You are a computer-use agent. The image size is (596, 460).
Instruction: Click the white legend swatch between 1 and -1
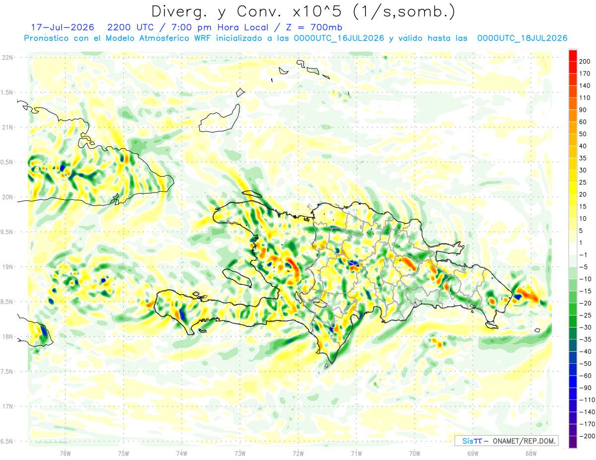(x=573, y=249)
